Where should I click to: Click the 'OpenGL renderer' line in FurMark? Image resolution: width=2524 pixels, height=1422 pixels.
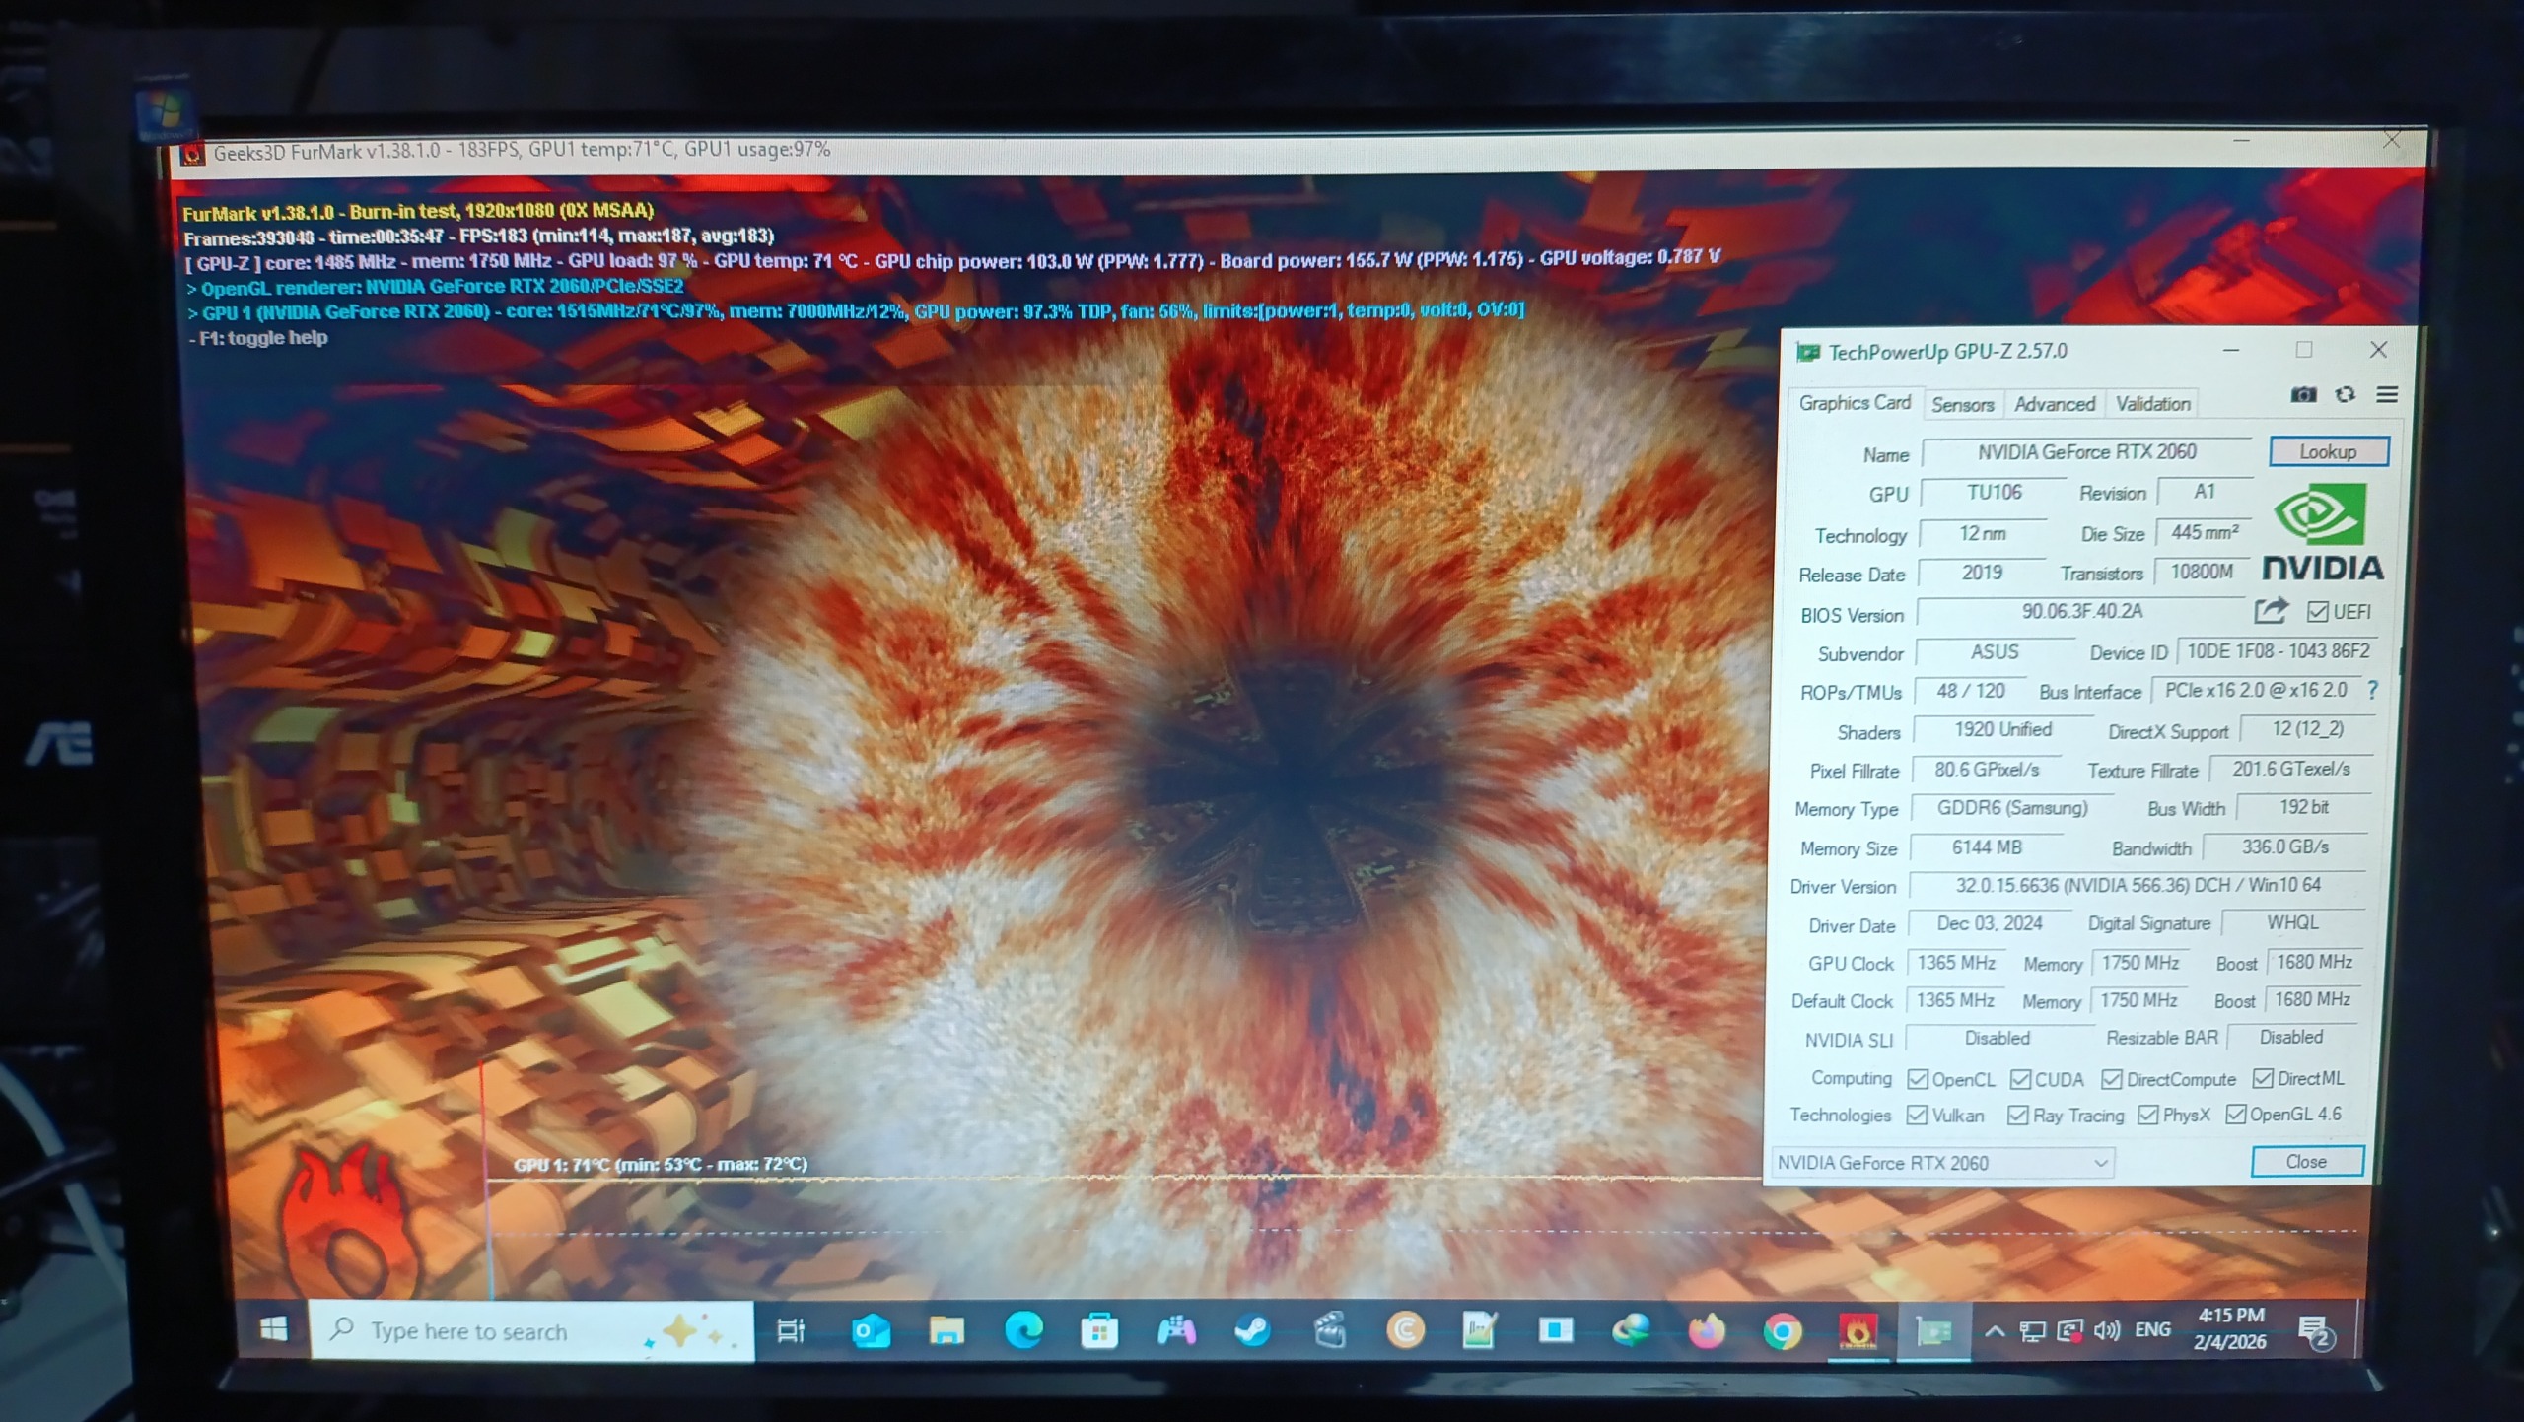[435, 287]
